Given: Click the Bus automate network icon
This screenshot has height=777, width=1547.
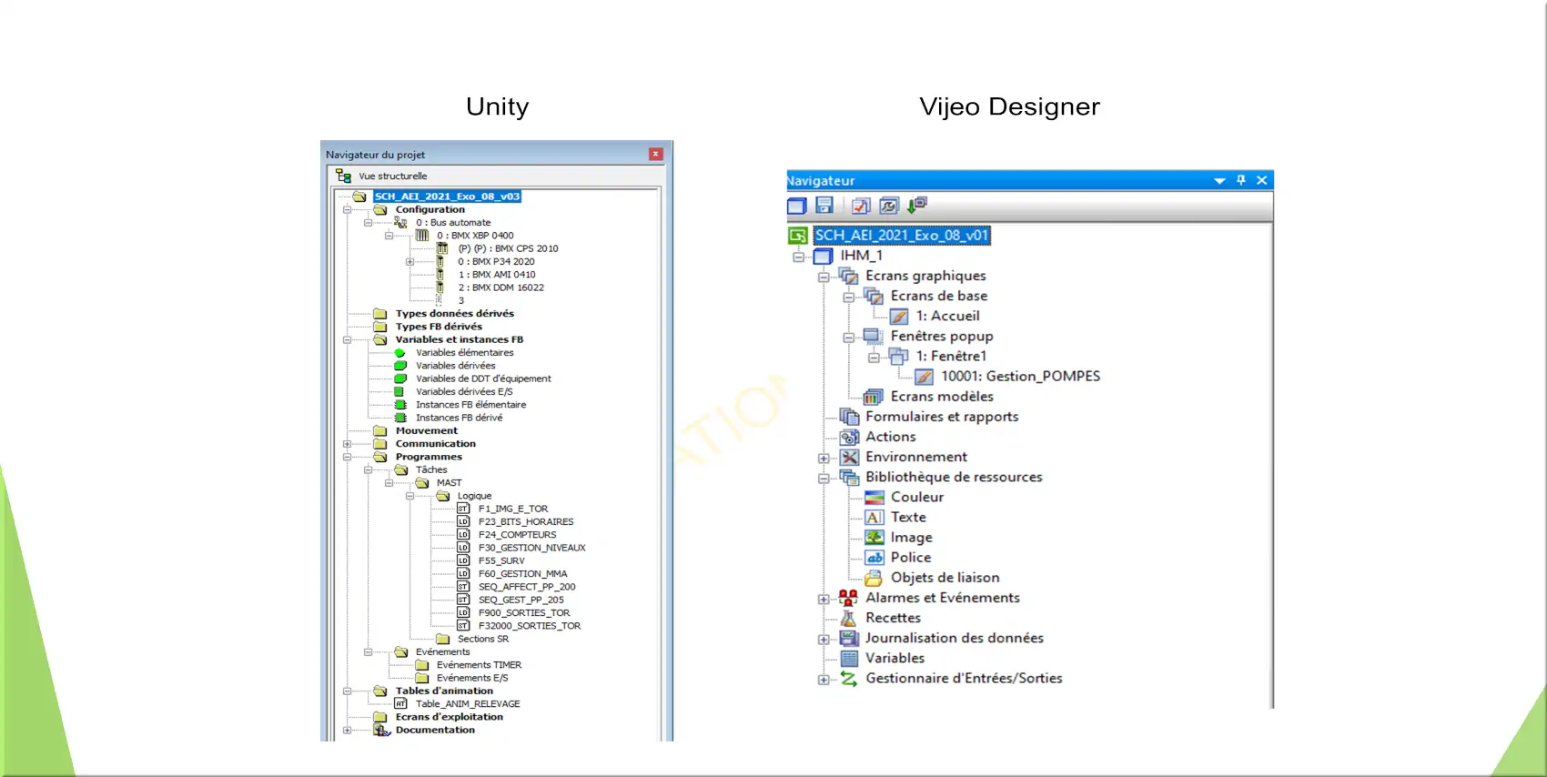Looking at the screenshot, I should tap(400, 223).
